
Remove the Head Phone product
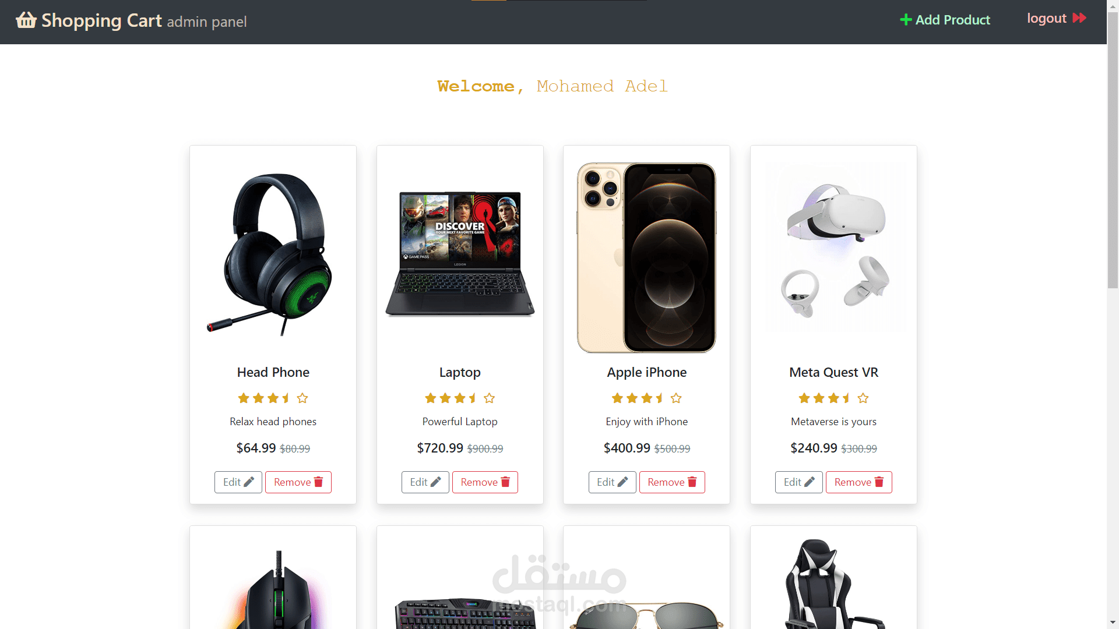point(298,482)
